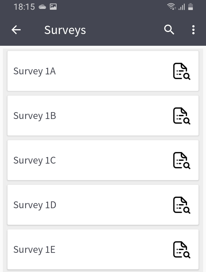Tap the image notification icon
206x272 pixels.
53,7
